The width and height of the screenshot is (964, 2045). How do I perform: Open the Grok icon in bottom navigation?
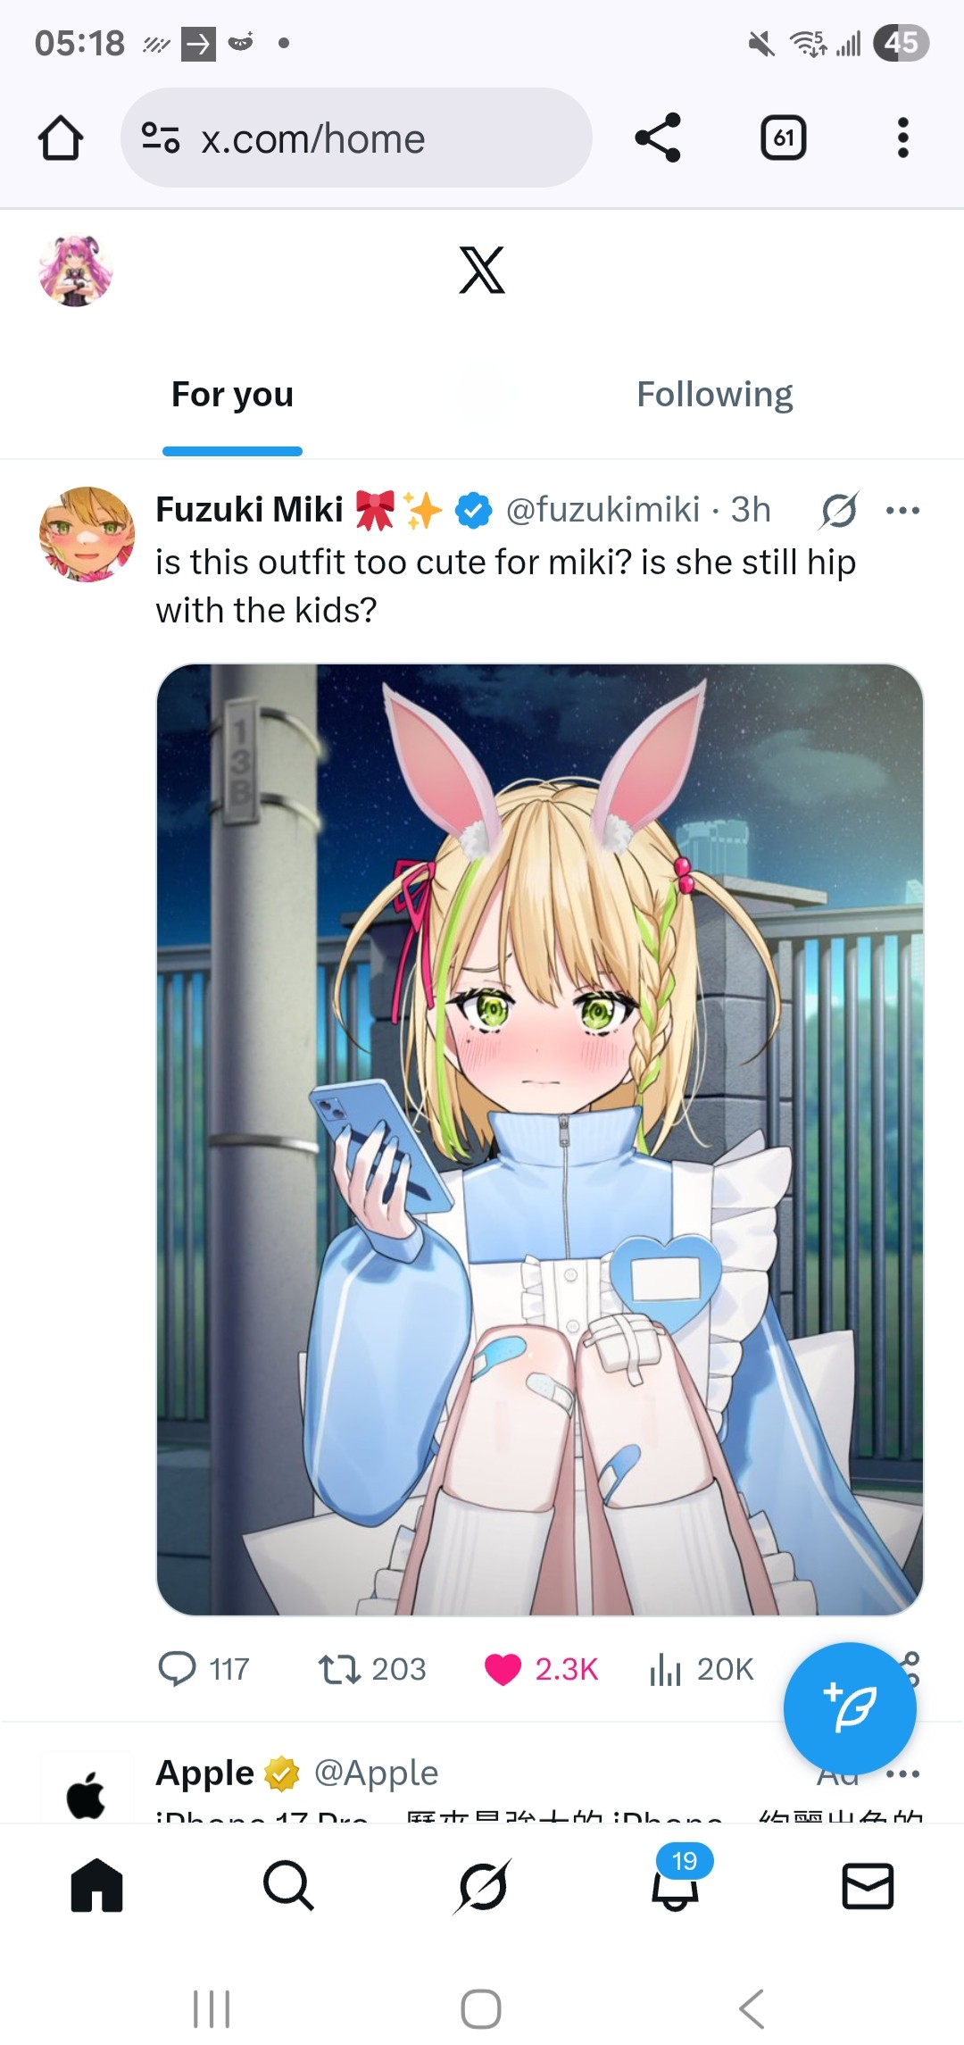click(x=482, y=1886)
